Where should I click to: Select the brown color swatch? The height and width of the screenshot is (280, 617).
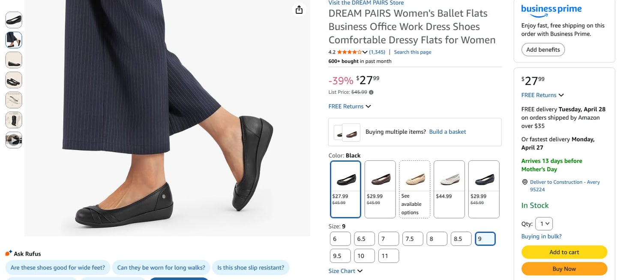[380, 189]
